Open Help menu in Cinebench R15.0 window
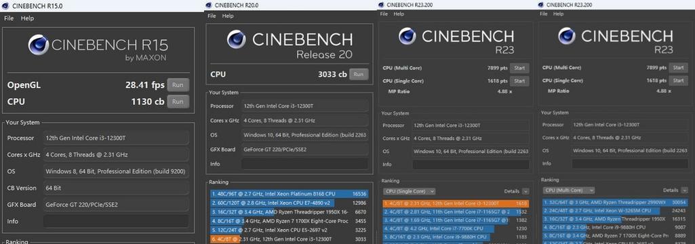695x244 pixels. (28, 18)
